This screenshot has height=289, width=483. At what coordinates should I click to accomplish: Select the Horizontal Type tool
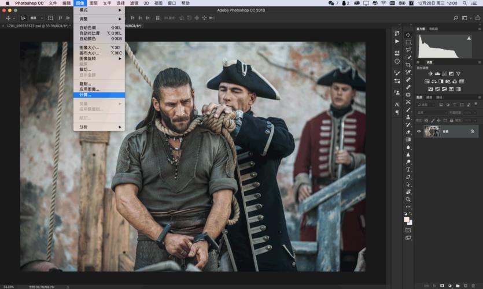pos(408,169)
